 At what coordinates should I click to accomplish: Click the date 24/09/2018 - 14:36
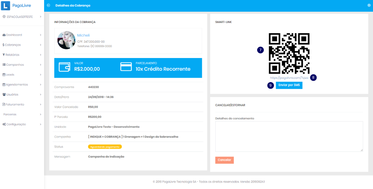point(101,97)
